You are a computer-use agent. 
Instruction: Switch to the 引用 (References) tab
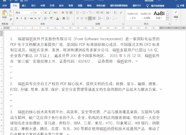52,6
